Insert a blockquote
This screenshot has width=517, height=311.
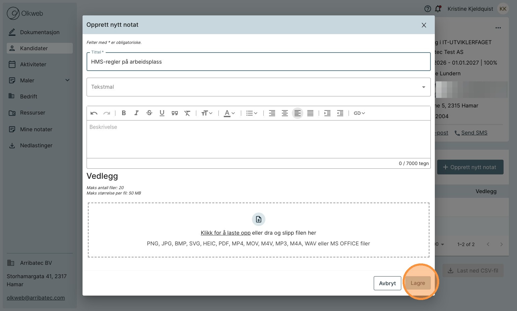point(175,113)
